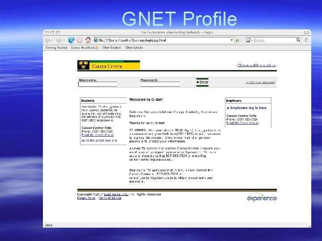Click the Stop loading icon

[80, 40]
